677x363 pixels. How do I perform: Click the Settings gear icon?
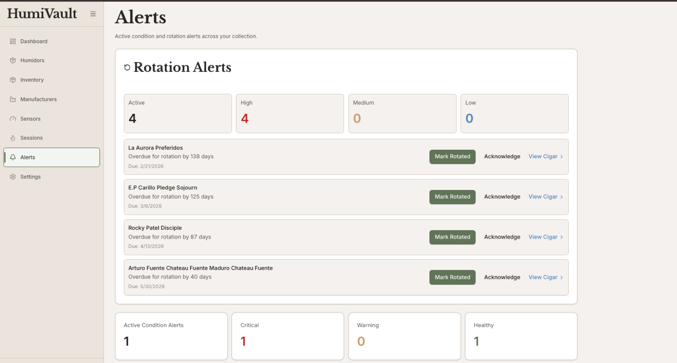pyautogui.click(x=13, y=177)
